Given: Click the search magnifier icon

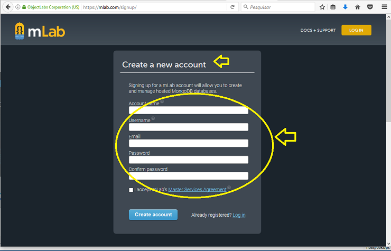Looking at the screenshot, I should tap(246, 7).
